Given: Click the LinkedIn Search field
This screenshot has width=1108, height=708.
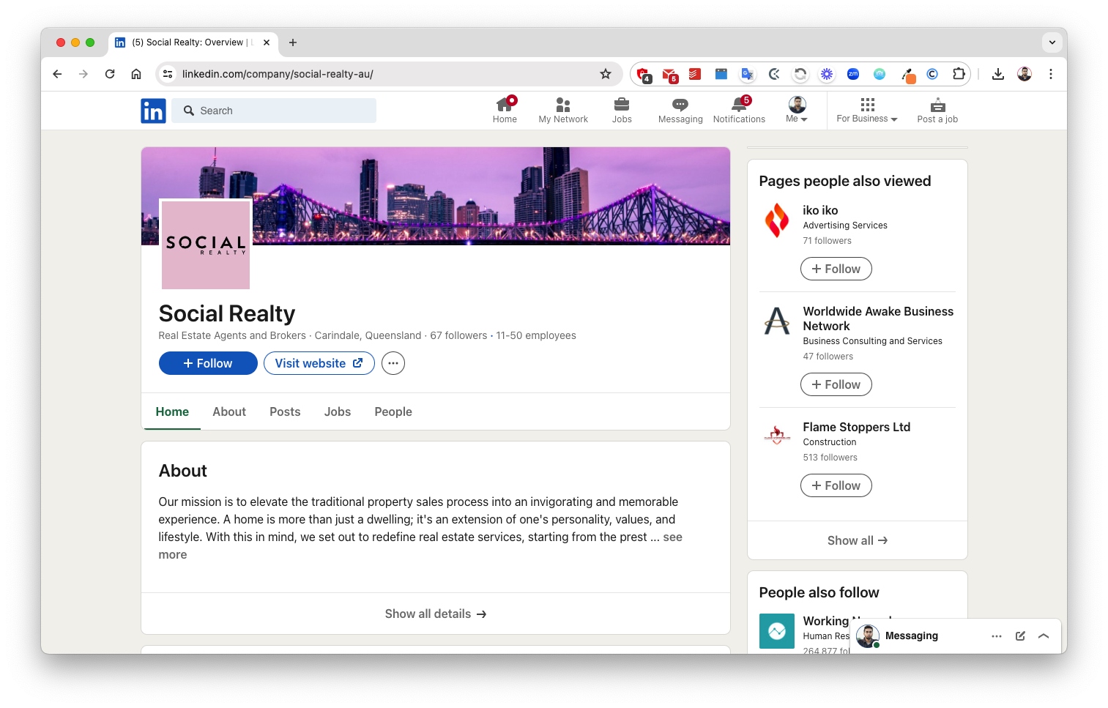Looking at the screenshot, I should pos(274,111).
